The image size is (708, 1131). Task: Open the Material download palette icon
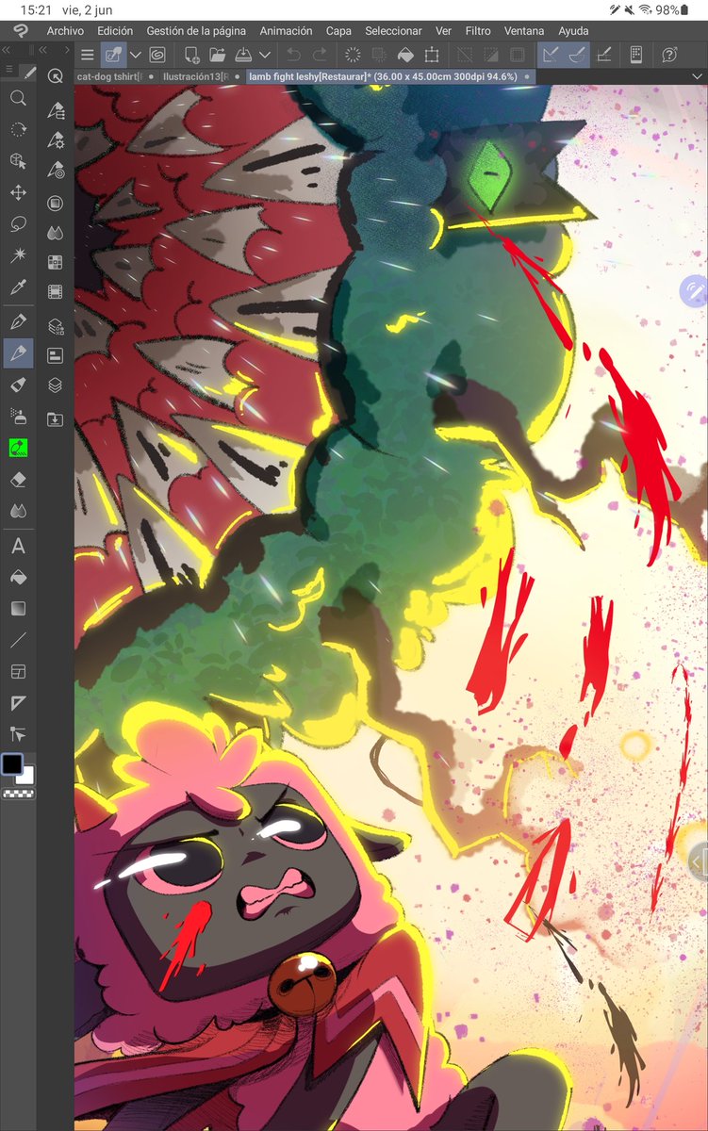pos(56,418)
